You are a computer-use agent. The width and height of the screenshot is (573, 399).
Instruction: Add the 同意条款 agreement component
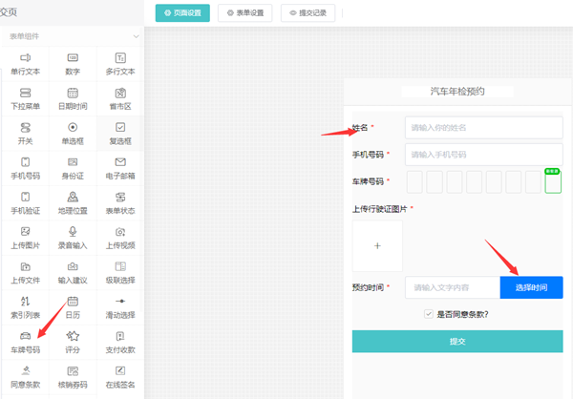click(x=25, y=377)
